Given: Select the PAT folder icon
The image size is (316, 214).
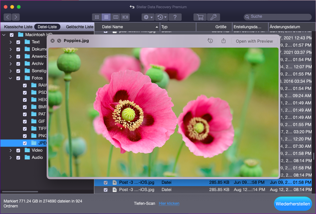Looking at the screenshot, I should pyautogui.click(x=34, y=114).
